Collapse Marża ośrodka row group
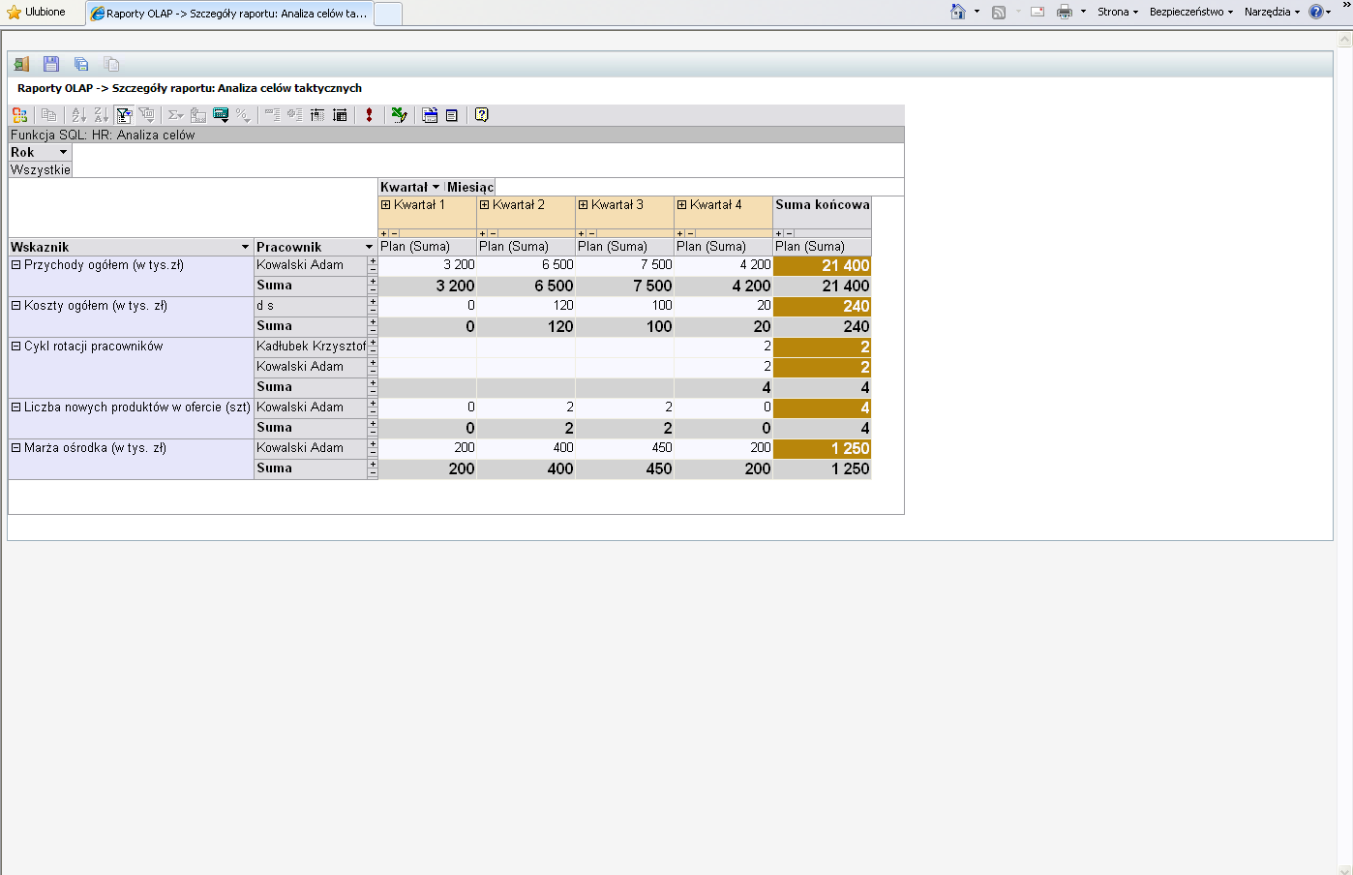The height and width of the screenshot is (875, 1353). (x=15, y=448)
